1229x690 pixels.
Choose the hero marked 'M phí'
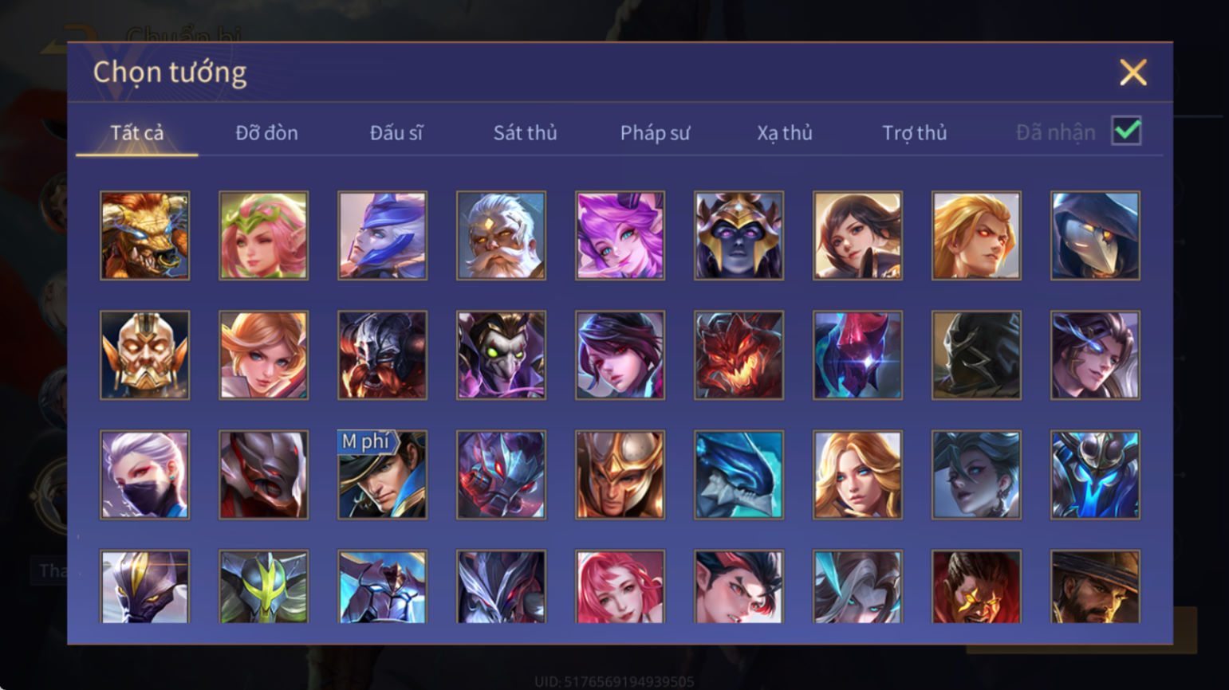tap(382, 475)
